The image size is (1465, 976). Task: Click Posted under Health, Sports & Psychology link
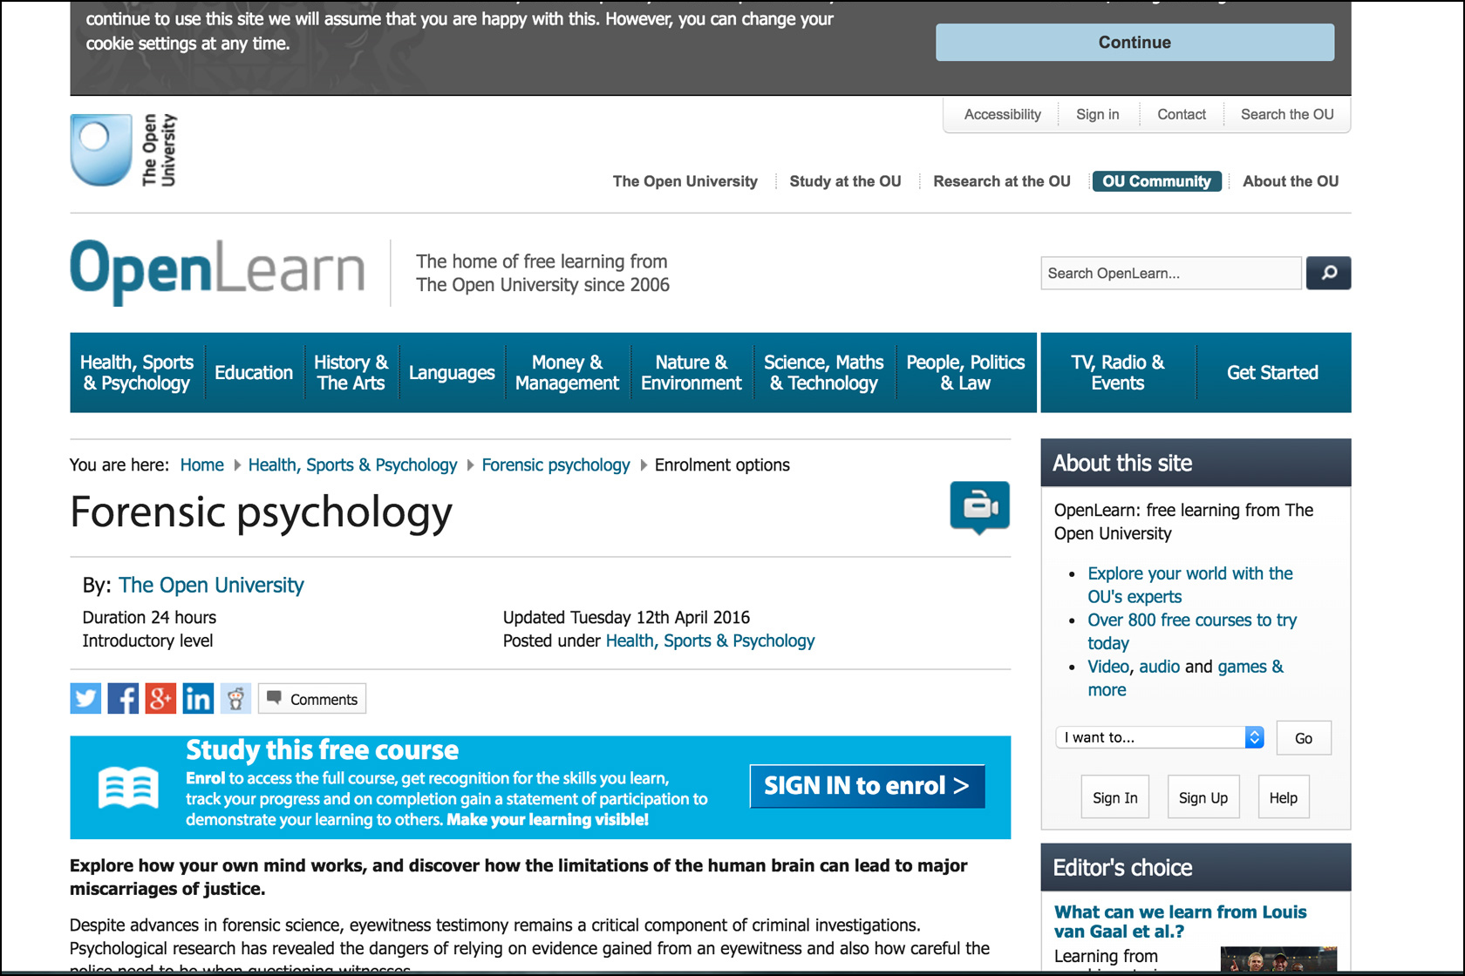pos(710,641)
